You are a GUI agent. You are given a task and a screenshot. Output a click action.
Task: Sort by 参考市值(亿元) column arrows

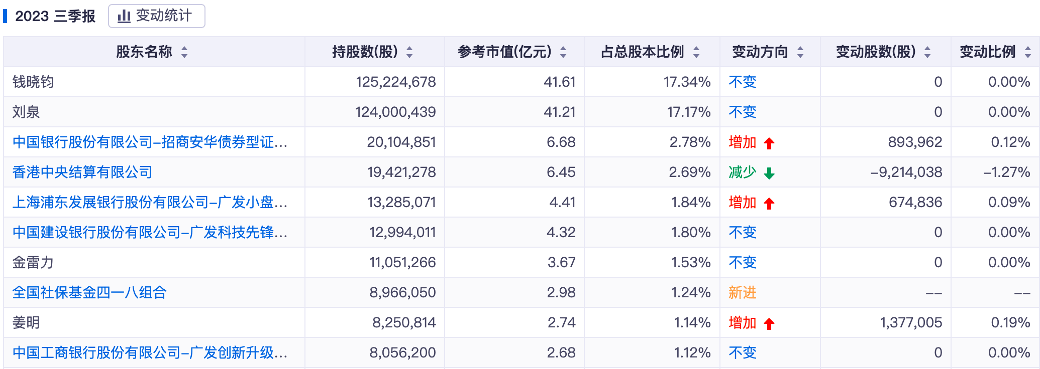(563, 52)
